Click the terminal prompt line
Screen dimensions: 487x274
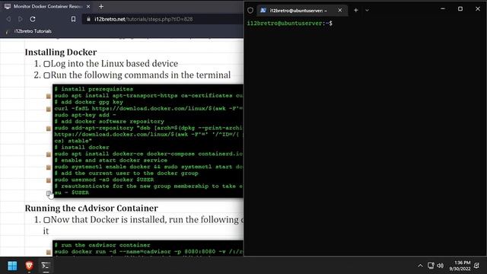click(x=290, y=24)
